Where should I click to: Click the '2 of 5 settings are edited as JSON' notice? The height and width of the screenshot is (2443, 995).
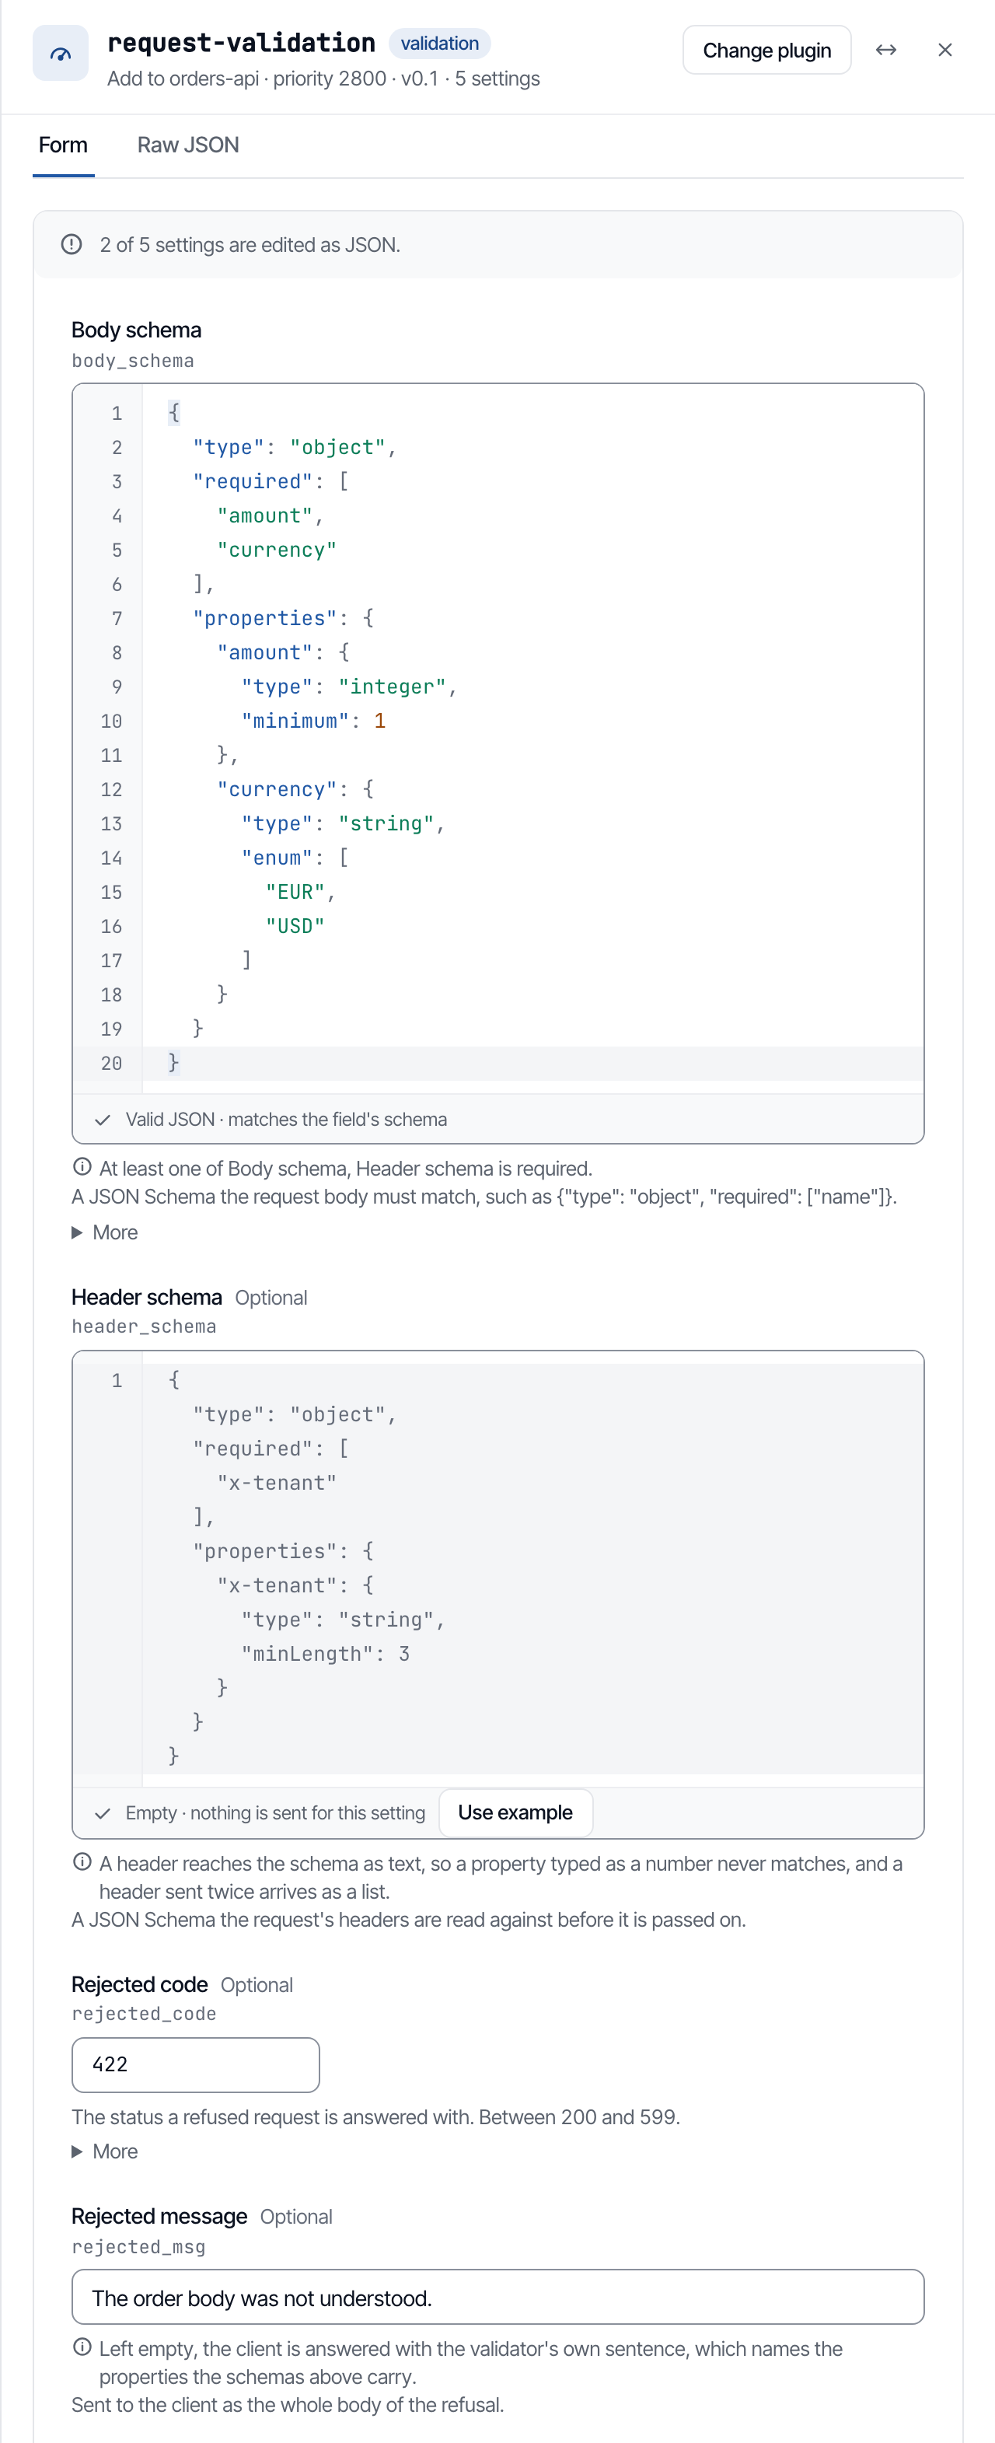[x=250, y=245]
